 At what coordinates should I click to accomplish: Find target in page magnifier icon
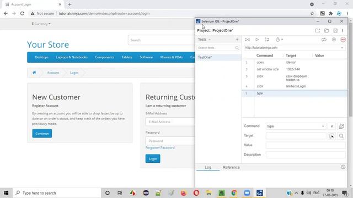coord(341,136)
